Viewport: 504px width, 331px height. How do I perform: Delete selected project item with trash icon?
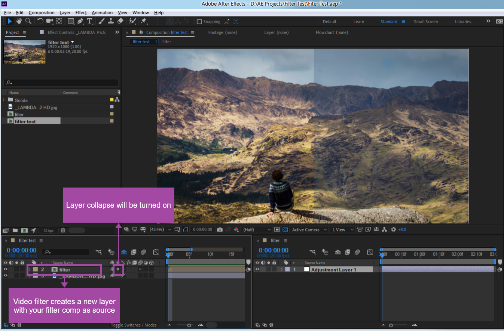(63, 231)
